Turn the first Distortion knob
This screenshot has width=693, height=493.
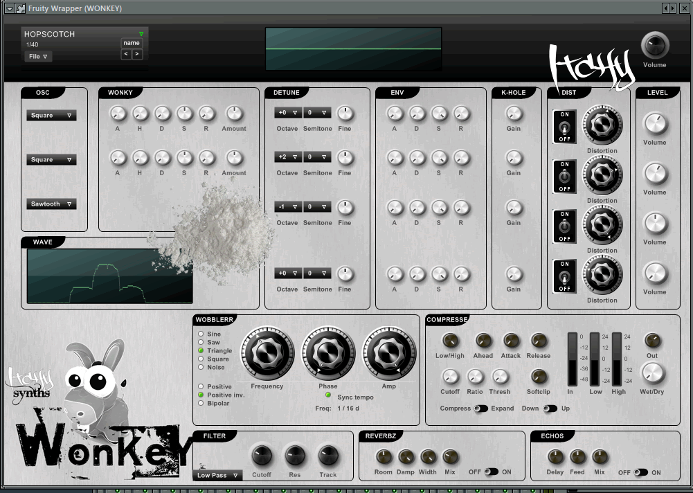(x=602, y=125)
